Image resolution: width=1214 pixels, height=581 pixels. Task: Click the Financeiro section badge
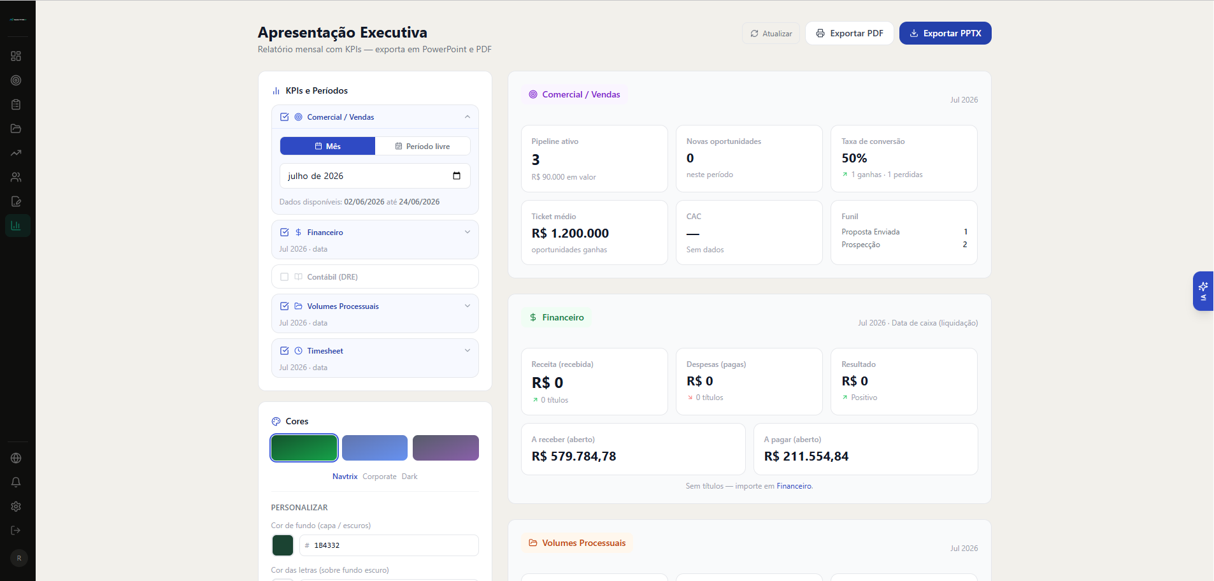(556, 317)
